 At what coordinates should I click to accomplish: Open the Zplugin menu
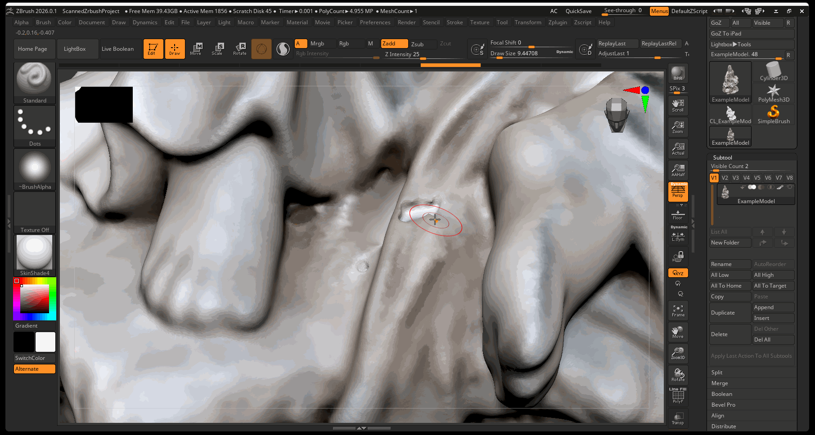coord(558,22)
